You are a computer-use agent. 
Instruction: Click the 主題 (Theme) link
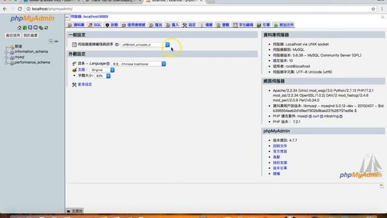tap(82, 70)
